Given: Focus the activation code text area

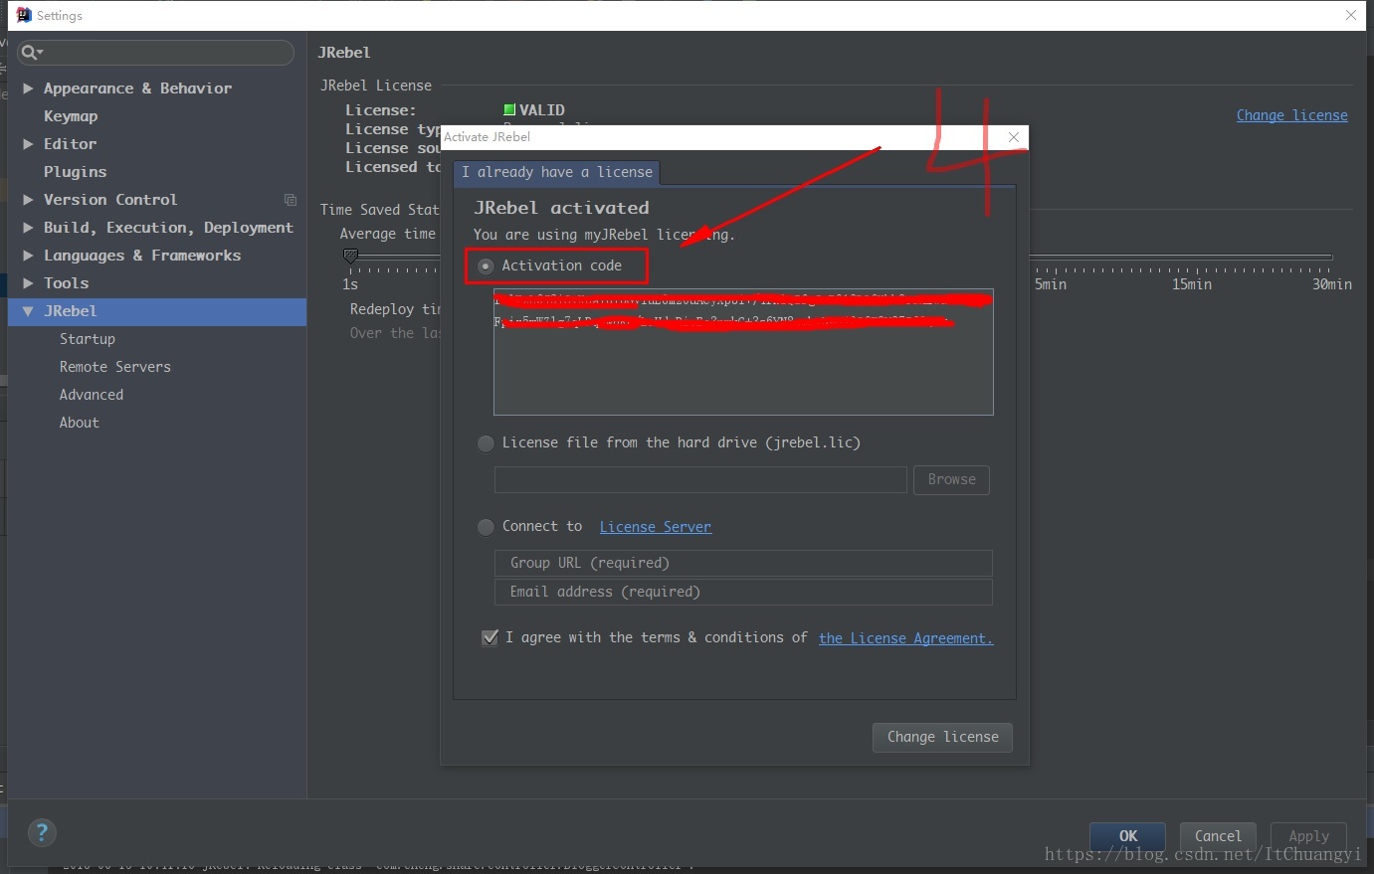Looking at the screenshot, I should (x=743, y=352).
